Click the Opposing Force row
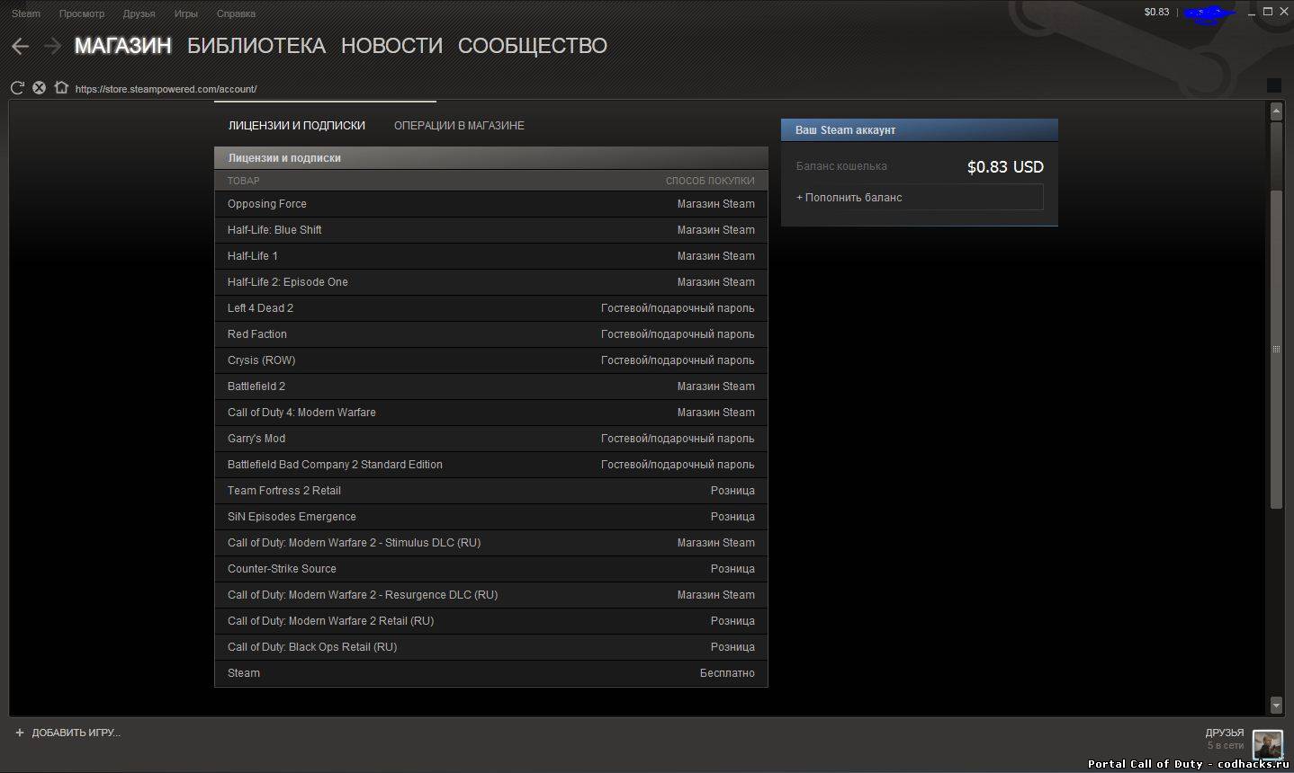1294x773 pixels. 491,204
